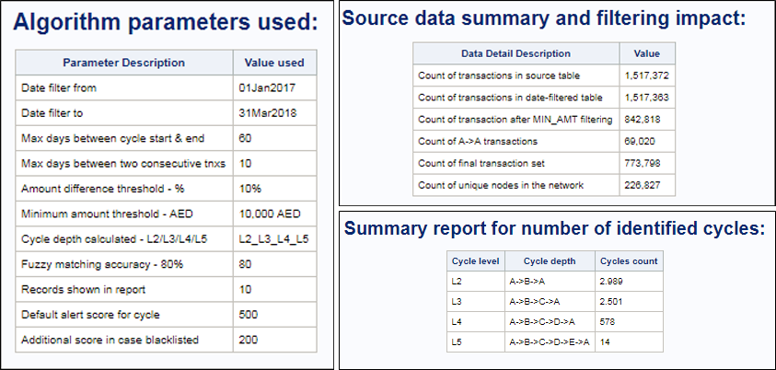Click the 'Default alert score for cycle' cell

tap(124, 315)
